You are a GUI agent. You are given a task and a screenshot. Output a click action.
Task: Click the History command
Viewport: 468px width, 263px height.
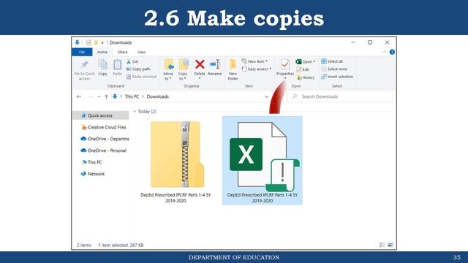306,77
